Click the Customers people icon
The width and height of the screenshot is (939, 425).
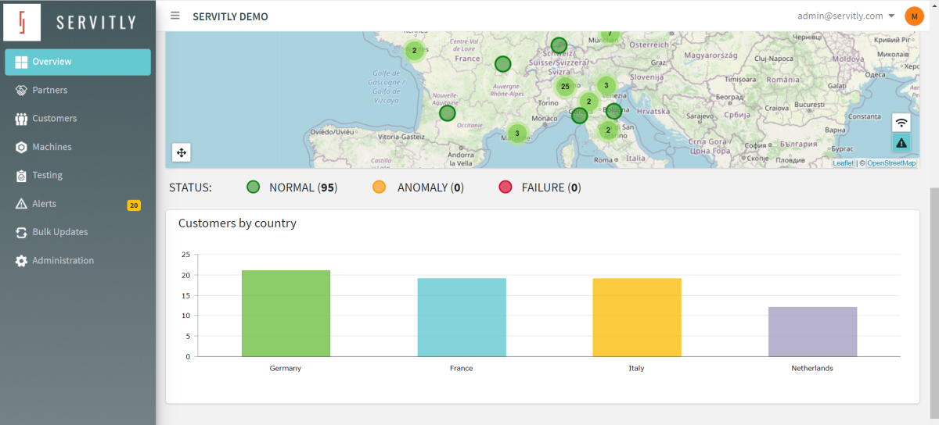[x=21, y=119]
